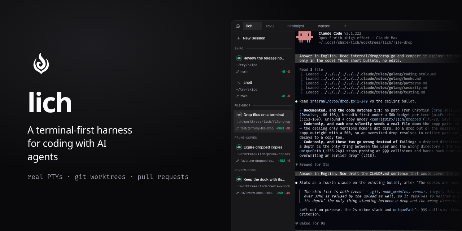Start a New Session

(x=251, y=38)
